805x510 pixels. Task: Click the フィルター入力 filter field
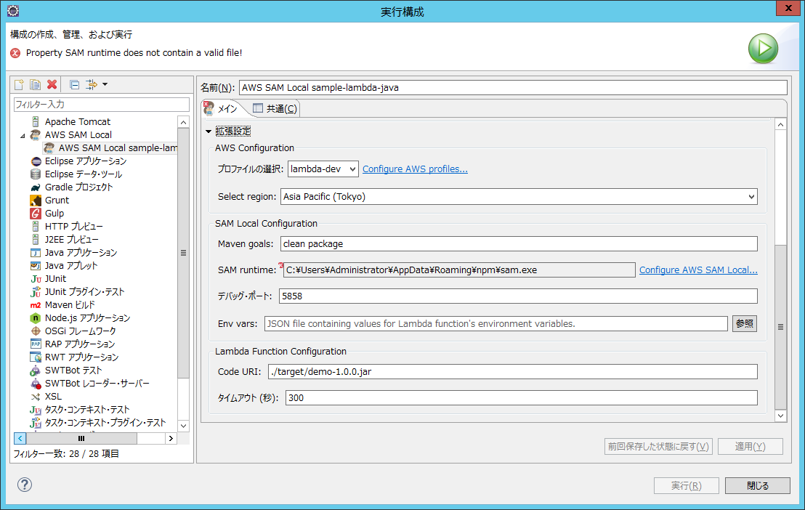[102, 105]
